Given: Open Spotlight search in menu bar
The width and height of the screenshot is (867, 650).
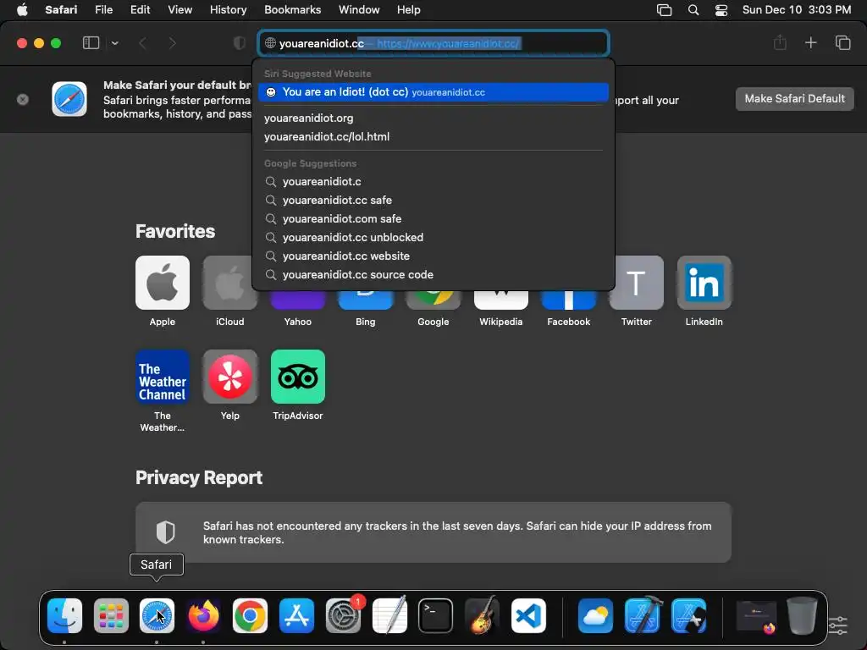Looking at the screenshot, I should click(x=693, y=10).
